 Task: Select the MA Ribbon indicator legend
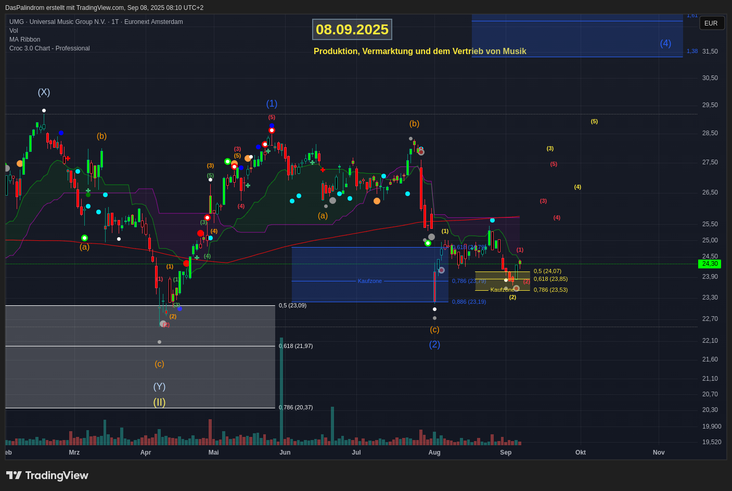point(24,40)
